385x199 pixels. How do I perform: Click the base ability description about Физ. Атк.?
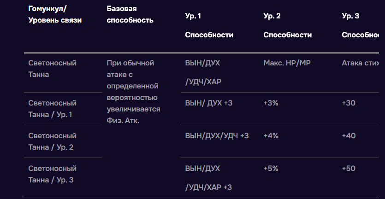tap(133, 92)
